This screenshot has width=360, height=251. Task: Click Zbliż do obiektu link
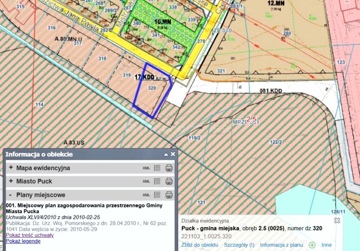200,245
